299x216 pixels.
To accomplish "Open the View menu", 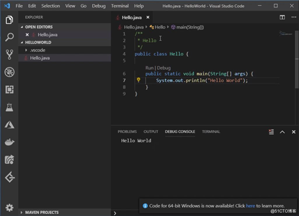I will click(x=70, y=6).
